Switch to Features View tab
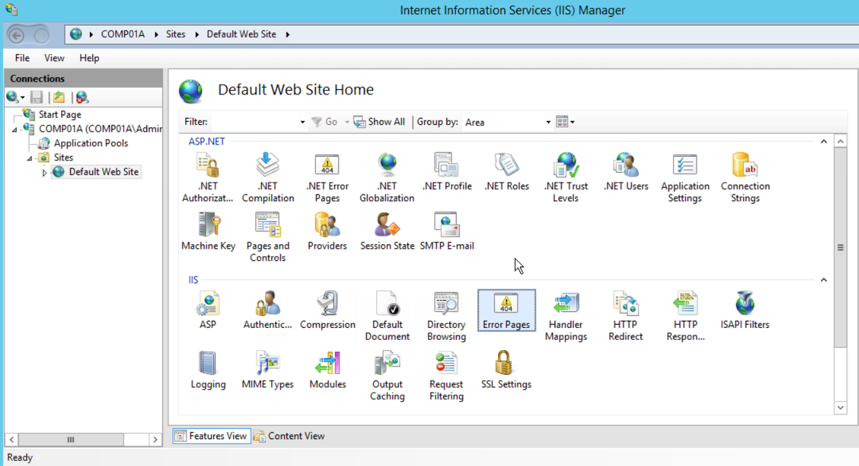The height and width of the screenshot is (466, 859). click(211, 436)
